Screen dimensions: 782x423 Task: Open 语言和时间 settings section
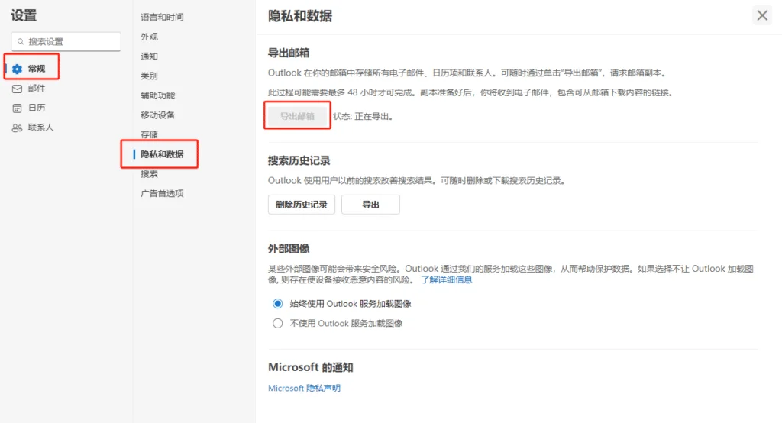click(162, 17)
